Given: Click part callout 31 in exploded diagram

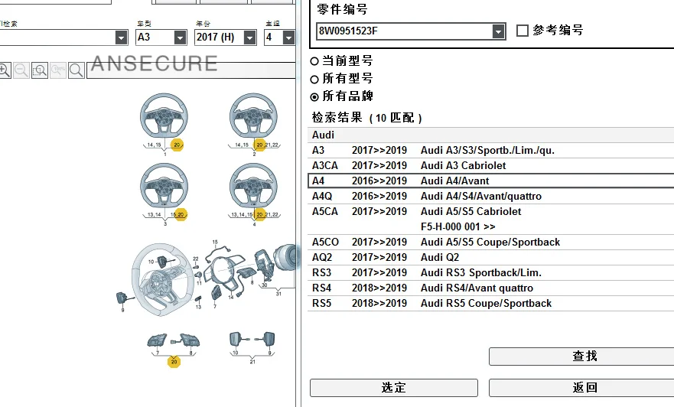Looking at the screenshot, I should coord(278,294).
